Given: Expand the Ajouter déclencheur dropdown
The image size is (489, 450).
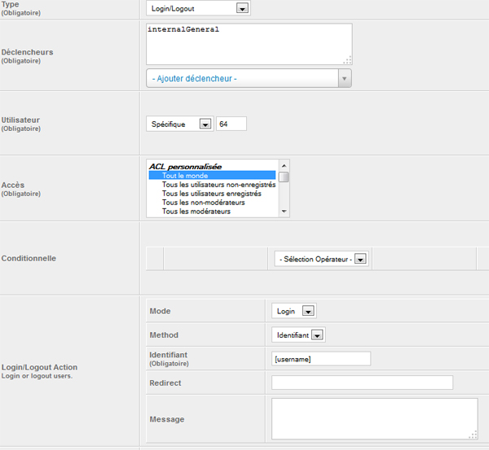Looking at the screenshot, I should [x=249, y=78].
